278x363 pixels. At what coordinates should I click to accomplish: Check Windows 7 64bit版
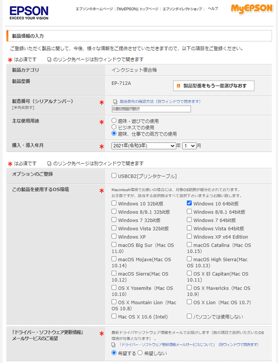[190, 220]
